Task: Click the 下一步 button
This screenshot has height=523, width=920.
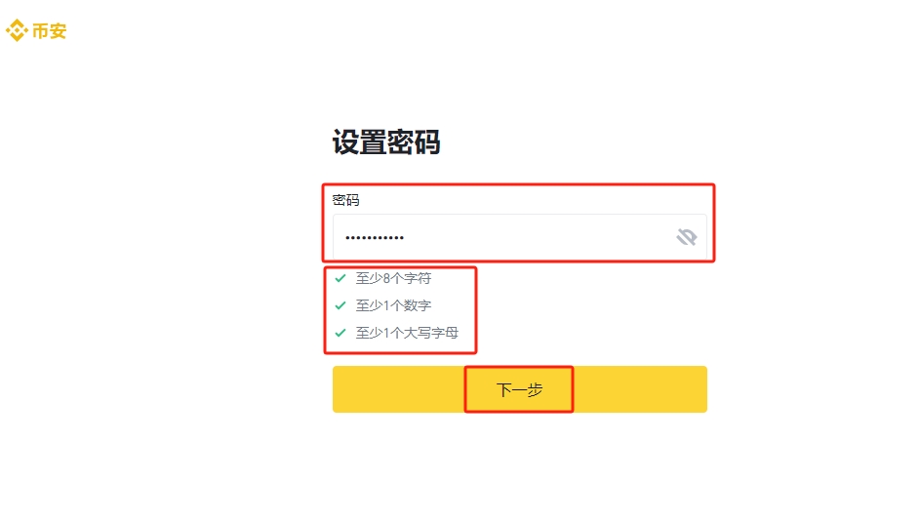Action: coord(519,389)
